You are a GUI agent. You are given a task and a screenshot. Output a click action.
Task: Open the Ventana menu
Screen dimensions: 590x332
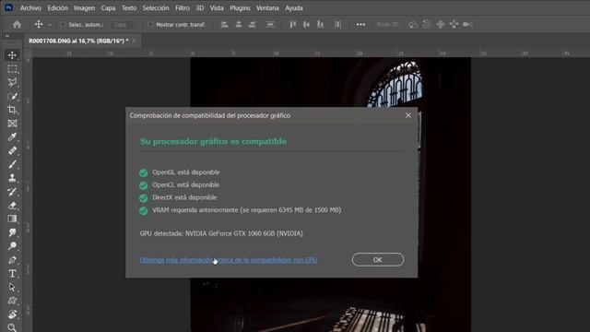(x=267, y=8)
